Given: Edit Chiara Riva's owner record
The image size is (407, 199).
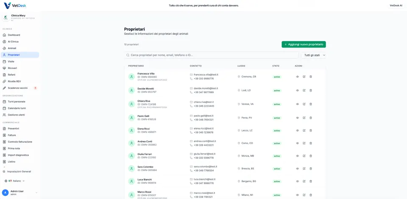Looking at the screenshot, I should pos(304,104).
